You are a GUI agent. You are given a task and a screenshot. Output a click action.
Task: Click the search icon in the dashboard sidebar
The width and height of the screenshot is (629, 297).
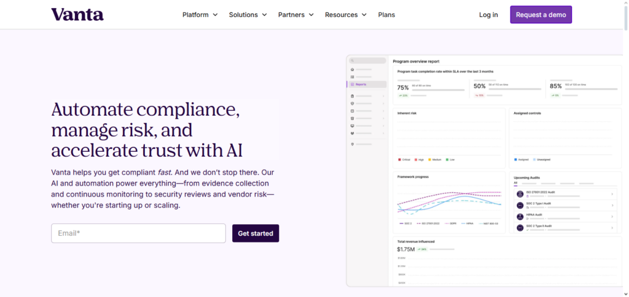click(352, 61)
